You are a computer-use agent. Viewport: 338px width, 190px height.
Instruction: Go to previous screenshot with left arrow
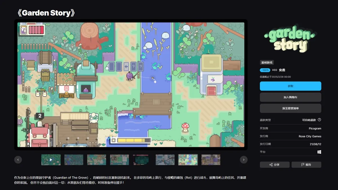(18, 160)
